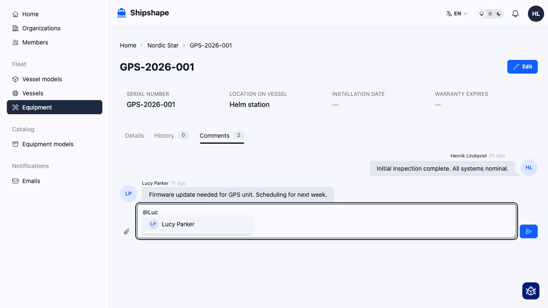Click the Shipshape ship logo

click(x=121, y=13)
